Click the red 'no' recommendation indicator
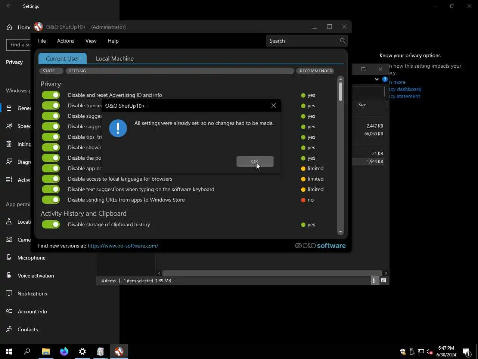Image resolution: width=478 pixels, height=359 pixels. coord(303,200)
